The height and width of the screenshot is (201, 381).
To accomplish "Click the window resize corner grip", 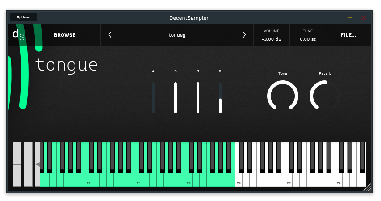I will [x=368, y=188].
